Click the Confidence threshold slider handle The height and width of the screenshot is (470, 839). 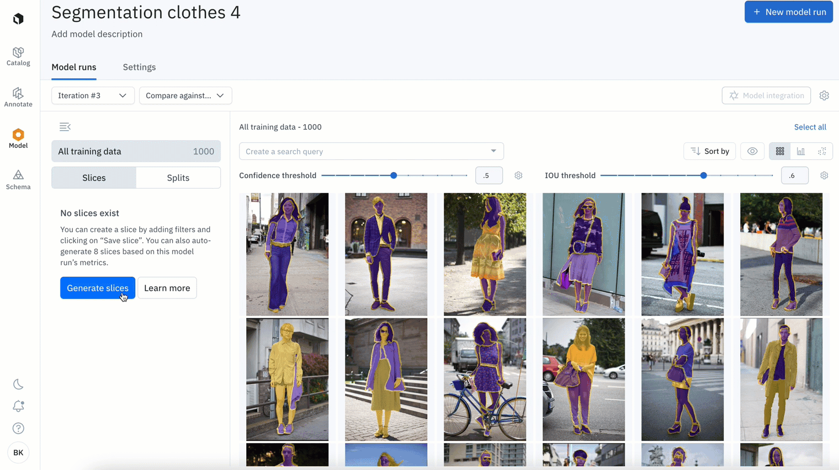(394, 175)
